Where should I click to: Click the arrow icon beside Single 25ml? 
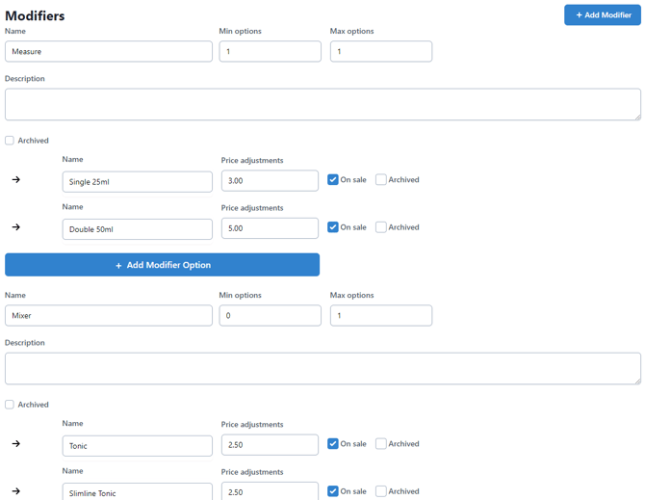16,180
